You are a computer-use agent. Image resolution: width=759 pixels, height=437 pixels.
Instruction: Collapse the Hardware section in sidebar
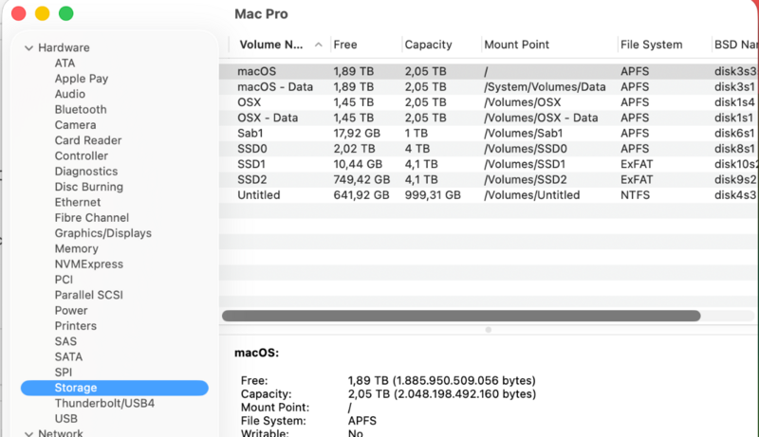[29, 48]
